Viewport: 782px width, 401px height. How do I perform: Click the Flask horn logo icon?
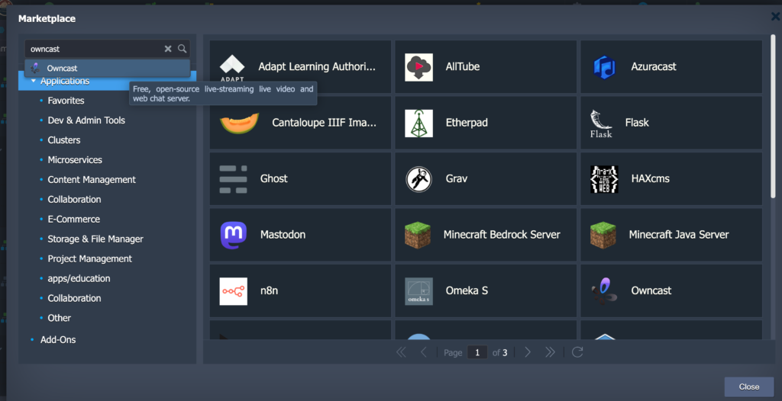(x=601, y=124)
